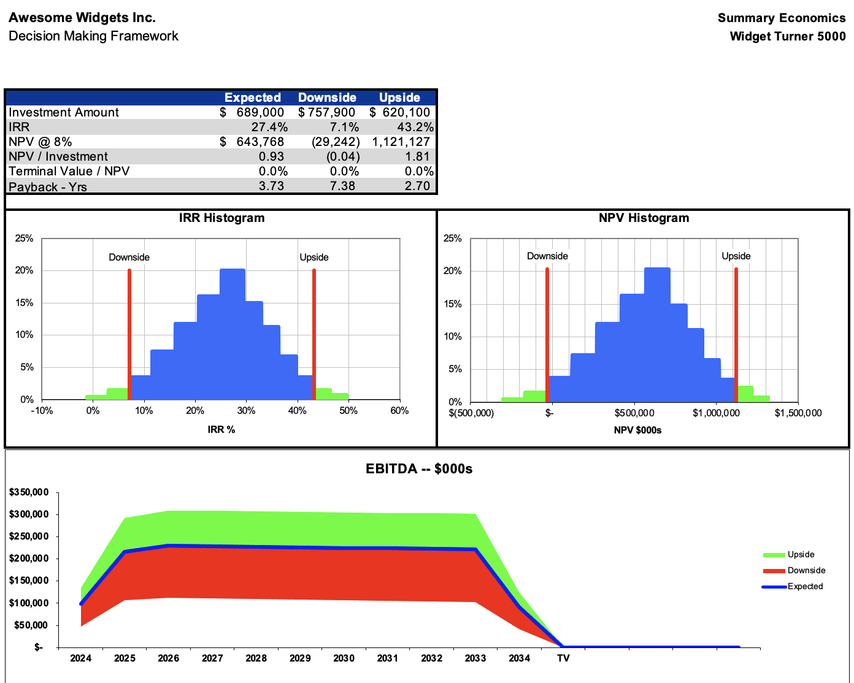This screenshot has width=854, height=683.
Task: Click the 2024 label on EBITDA axis
Action: coord(81,658)
